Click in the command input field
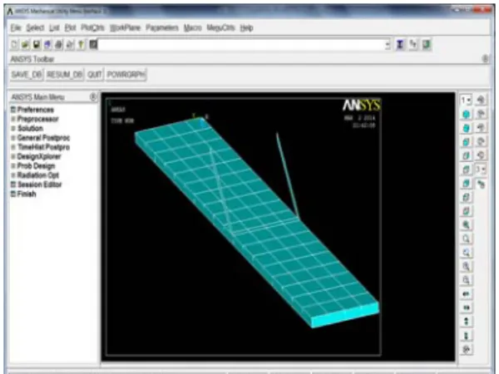The height and width of the screenshot is (374, 499). pos(241,45)
